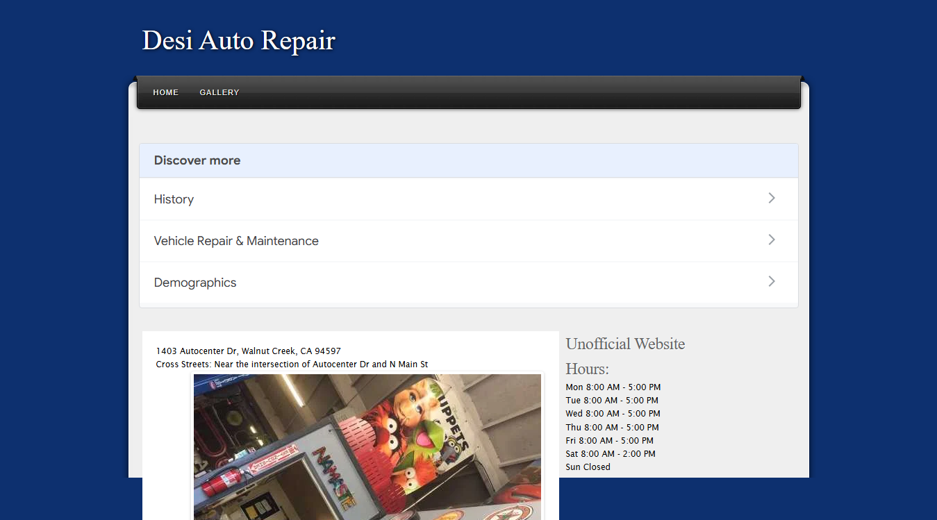The width and height of the screenshot is (937, 520).
Task: Expand the Vehicle Repair & Maintenance chevron
Action: [772, 240]
